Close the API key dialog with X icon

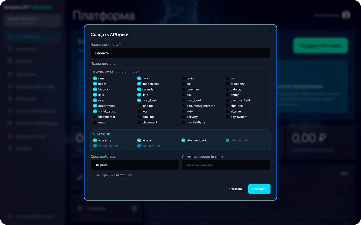[x=270, y=31]
